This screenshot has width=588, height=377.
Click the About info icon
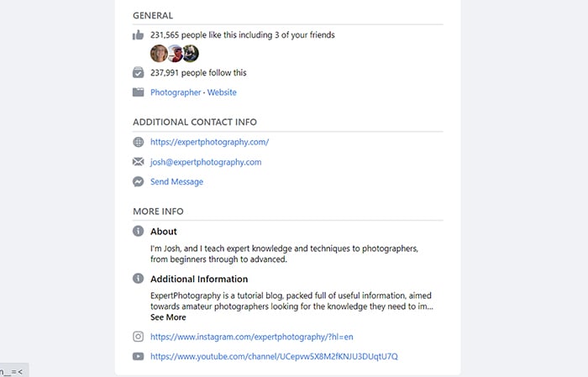tap(138, 231)
